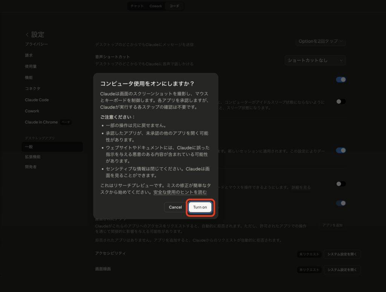Click the 詳細を見る link

tap(301, 187)
